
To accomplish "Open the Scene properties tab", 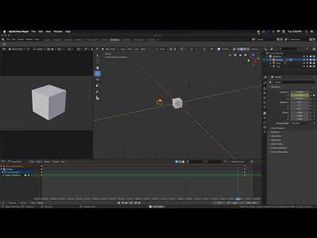I will (265, 102).
